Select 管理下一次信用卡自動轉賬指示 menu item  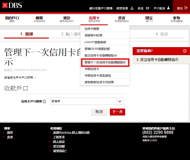105,62
